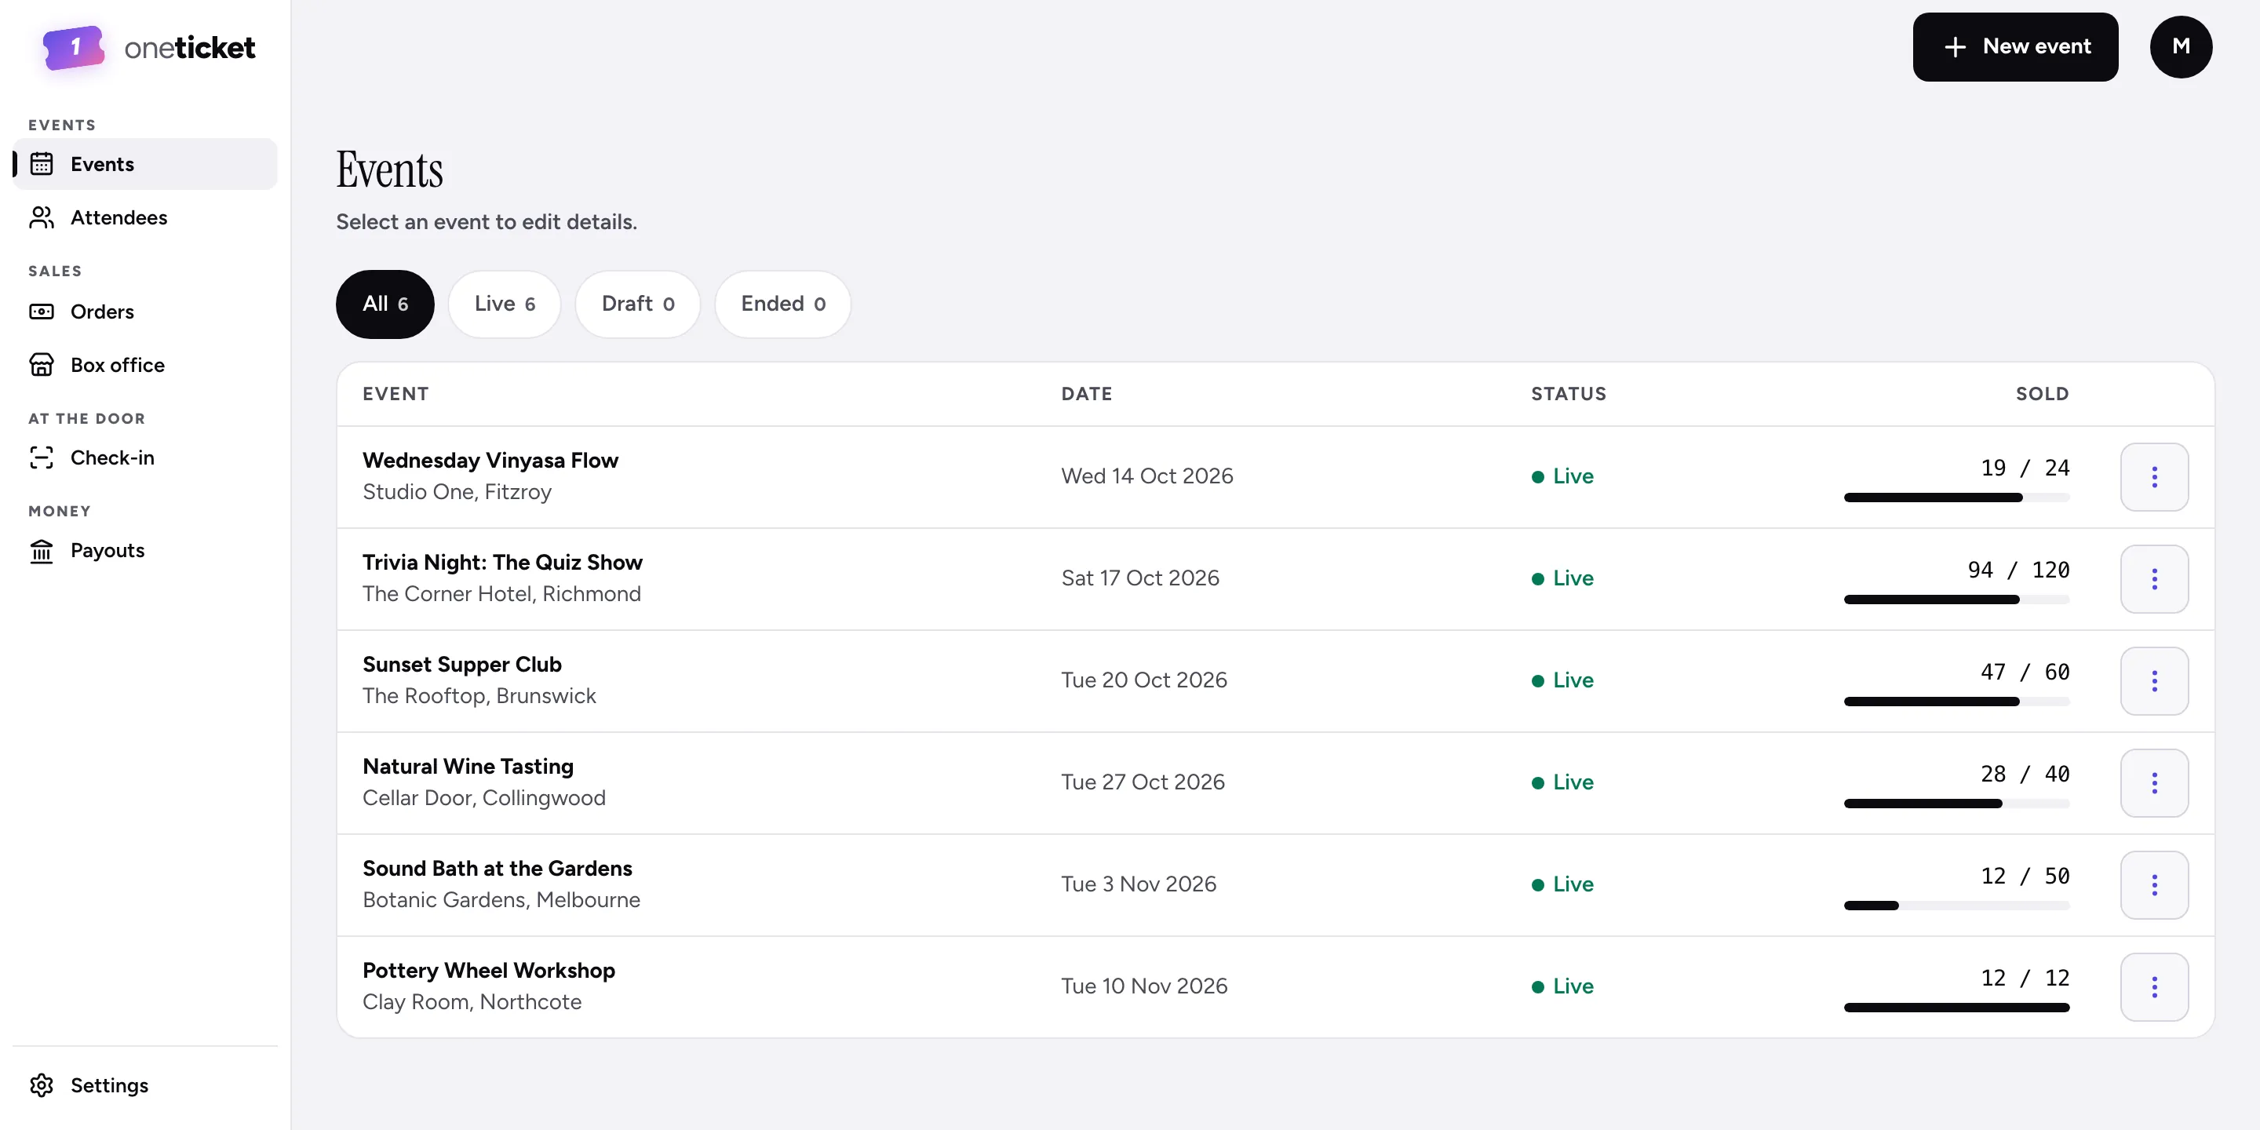The image size is (2260, 1130).
Task: Open the Sunset Supper Club event
Action: click(x=462, y=664)
